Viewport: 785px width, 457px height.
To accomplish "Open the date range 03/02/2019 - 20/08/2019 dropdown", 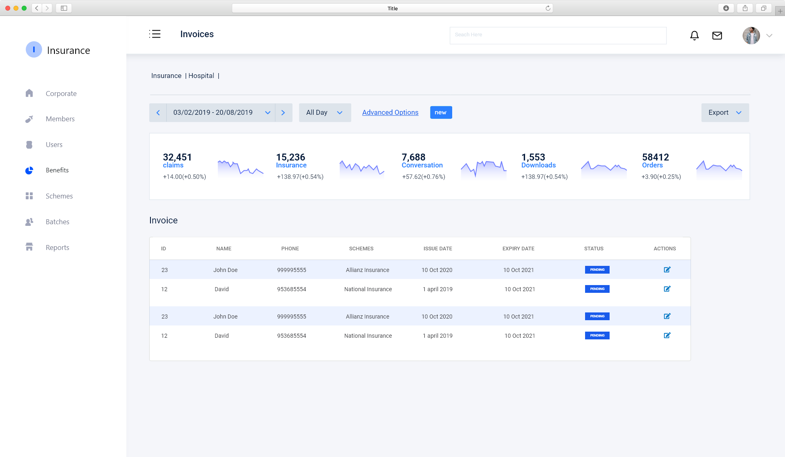I will [x=221, y=113].
